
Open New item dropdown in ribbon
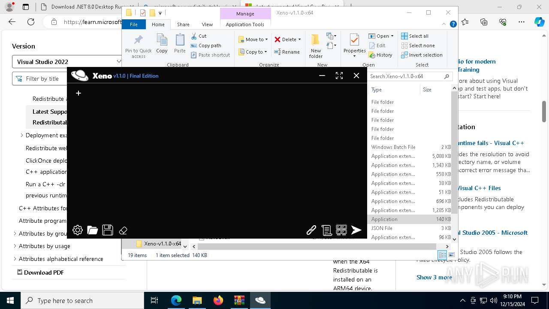(332, 36)
